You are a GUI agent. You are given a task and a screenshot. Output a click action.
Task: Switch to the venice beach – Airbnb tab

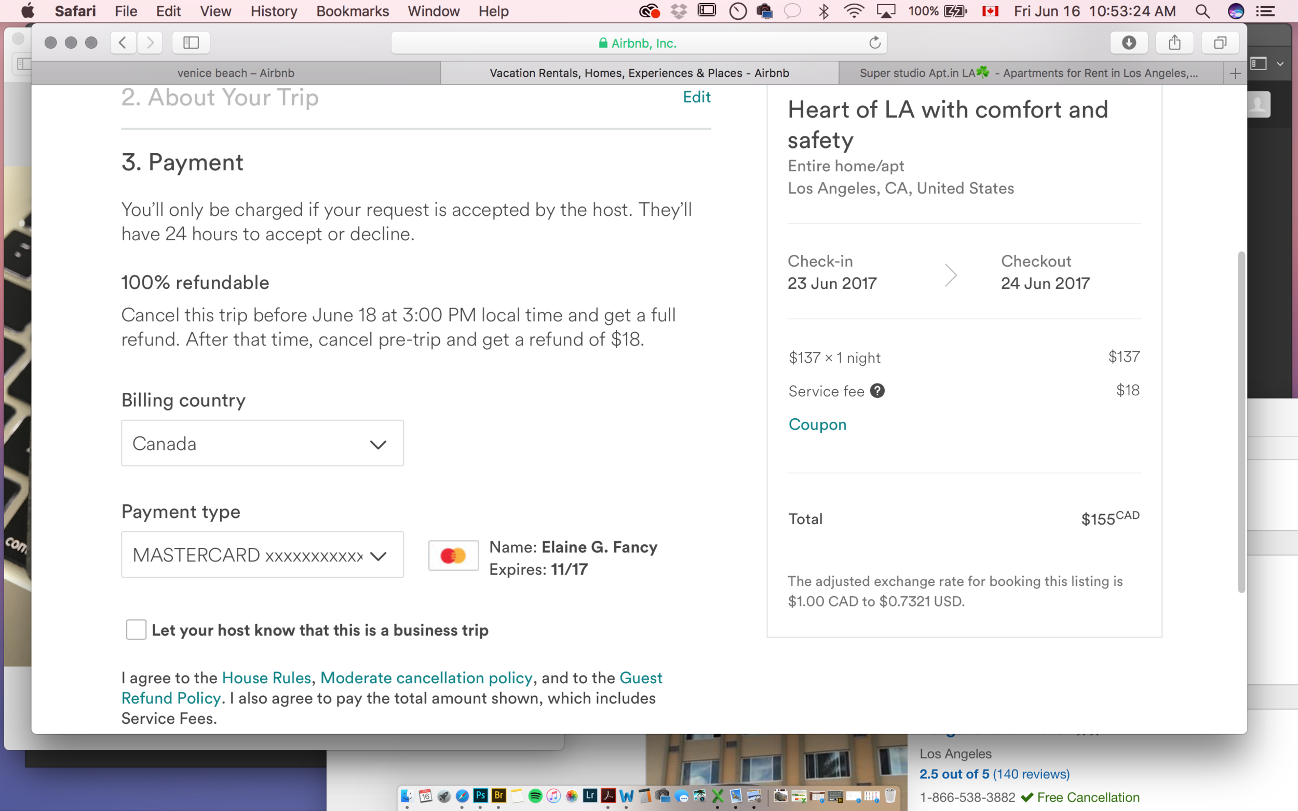pyautogui.click(x=236, y=73)
